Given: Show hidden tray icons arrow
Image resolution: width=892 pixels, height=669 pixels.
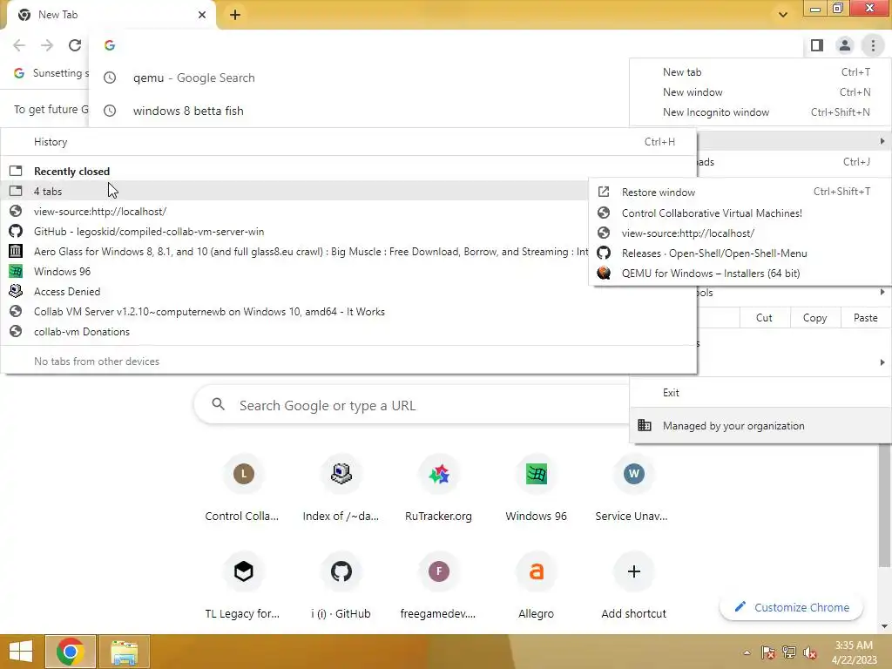Looking at the screenshot, I should (747, 652).
